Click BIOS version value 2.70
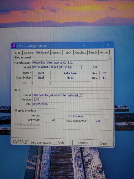 (70, 100)
